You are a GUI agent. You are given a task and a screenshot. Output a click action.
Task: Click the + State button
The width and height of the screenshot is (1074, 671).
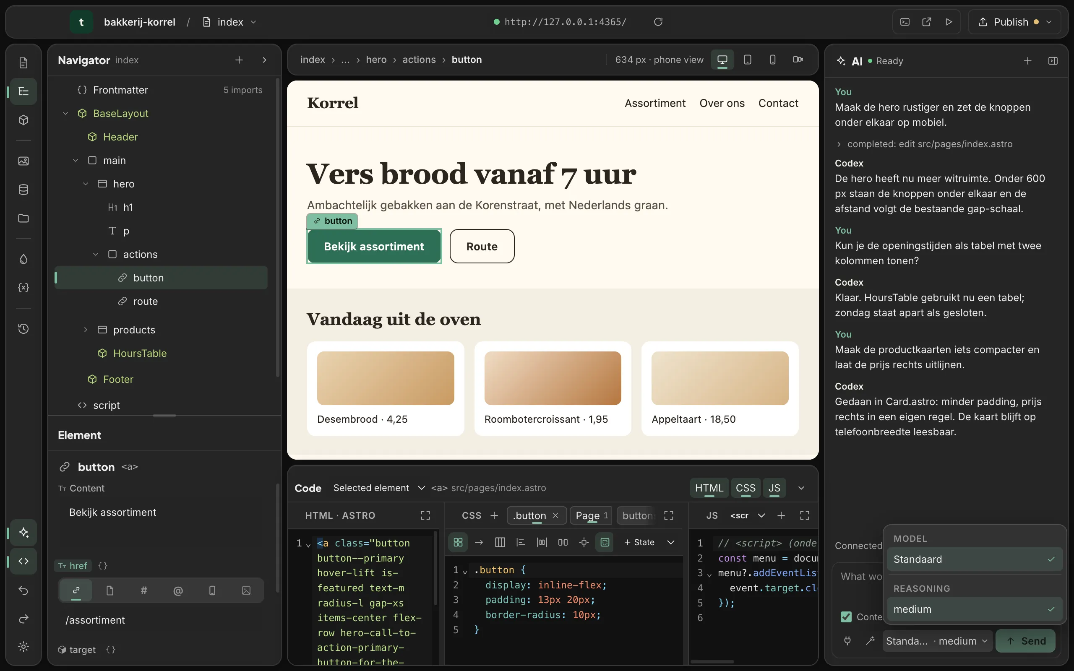(639, 542)
